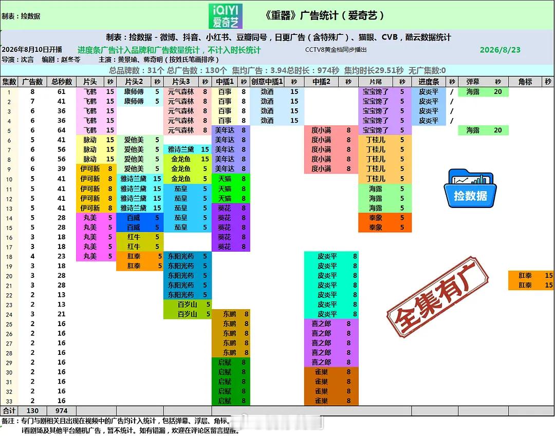Select the 角标 column header
The width and height of the screenshot is (555, 436).
(525, 82)
